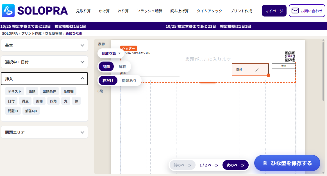Click the 1 / 2 ページ indicator
Image resolution: width=327 pixels, height=176 pixels.
click(x=209, y=165)
